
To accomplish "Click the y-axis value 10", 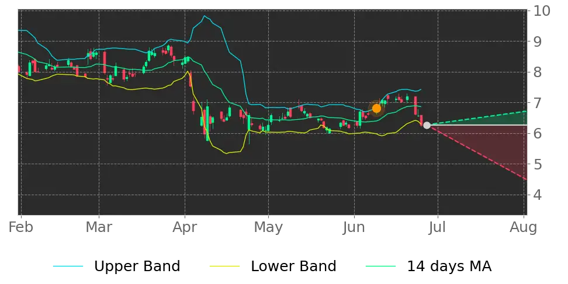I will coord(541,11).
